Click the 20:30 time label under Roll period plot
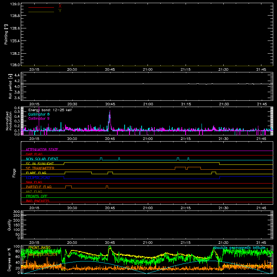Viewport: 277px width, 277px height. click(x=72, y=104)
